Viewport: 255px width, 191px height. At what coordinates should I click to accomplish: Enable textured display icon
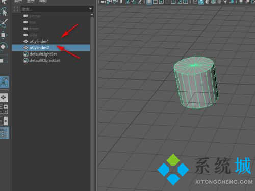click(219, 2)
